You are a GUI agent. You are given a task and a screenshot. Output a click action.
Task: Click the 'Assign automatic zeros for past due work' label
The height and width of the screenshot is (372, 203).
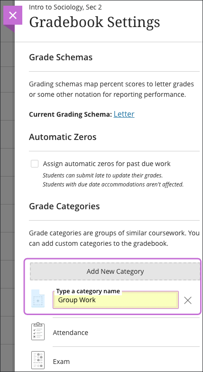pos(107,164)
